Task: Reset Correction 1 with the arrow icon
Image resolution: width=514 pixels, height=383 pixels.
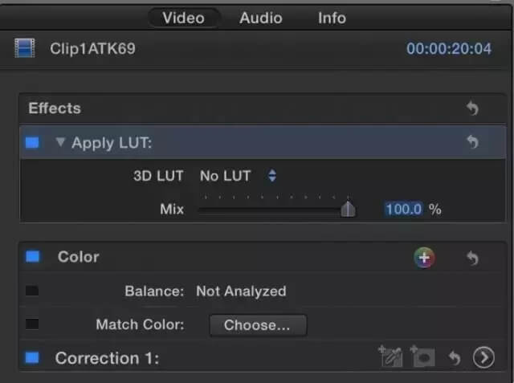Action: click(454, 358)
